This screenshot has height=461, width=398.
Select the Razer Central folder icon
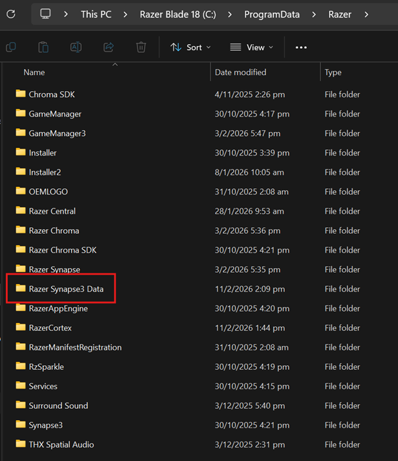coord(21,210)
